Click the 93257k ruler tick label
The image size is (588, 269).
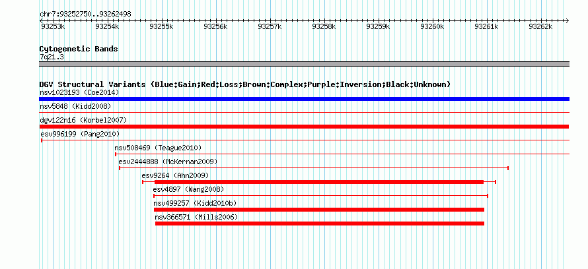coord(270,26)
